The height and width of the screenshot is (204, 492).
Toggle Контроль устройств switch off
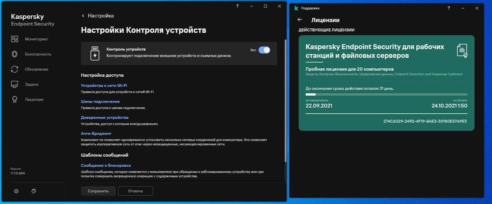point(264,50)
